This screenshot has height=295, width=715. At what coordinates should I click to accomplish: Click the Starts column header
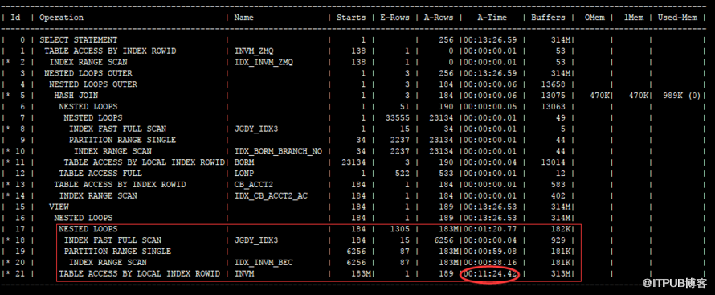[350, 18]
